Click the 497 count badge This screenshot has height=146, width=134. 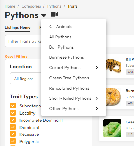[130, 103]
